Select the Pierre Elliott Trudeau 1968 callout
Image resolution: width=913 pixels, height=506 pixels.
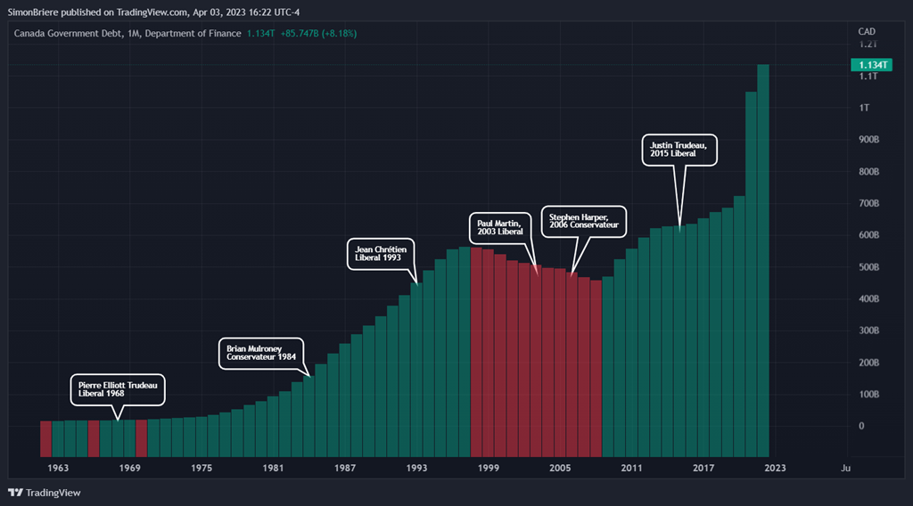click(x=117, y=388)
